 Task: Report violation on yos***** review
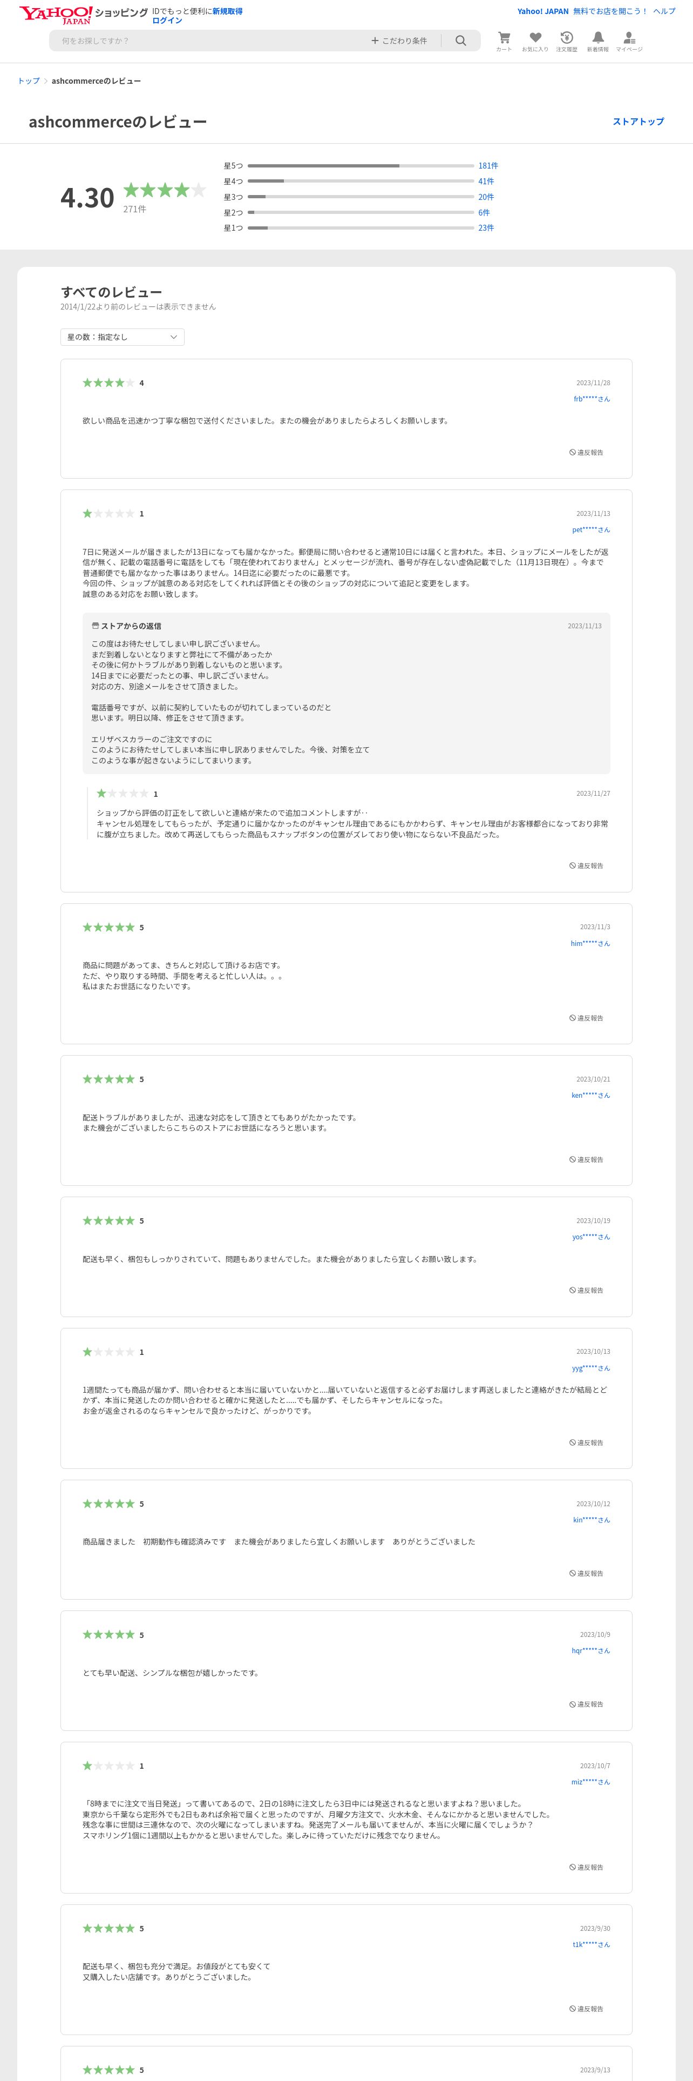587,1290
